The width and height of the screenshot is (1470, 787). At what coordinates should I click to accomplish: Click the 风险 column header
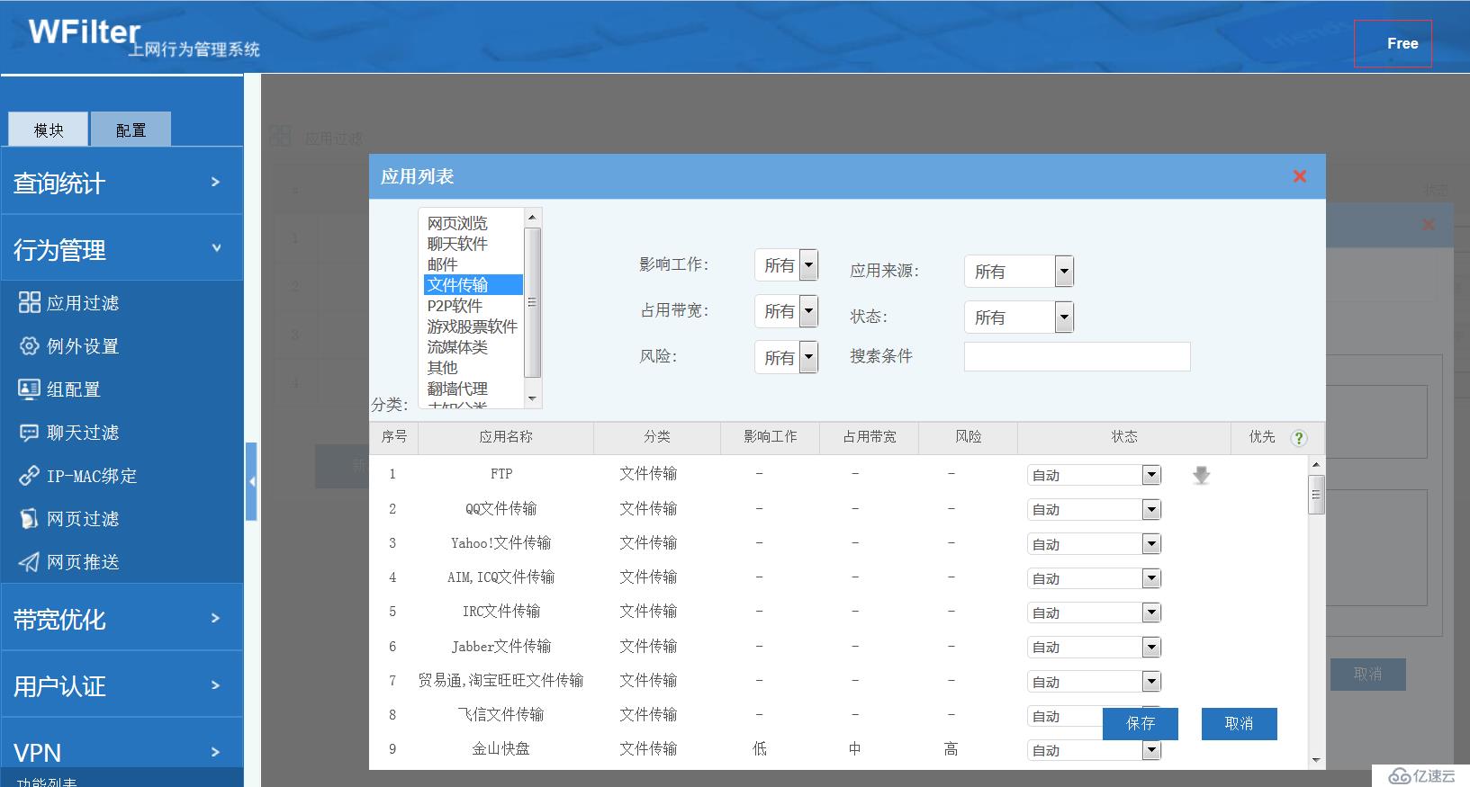point(969,437)
